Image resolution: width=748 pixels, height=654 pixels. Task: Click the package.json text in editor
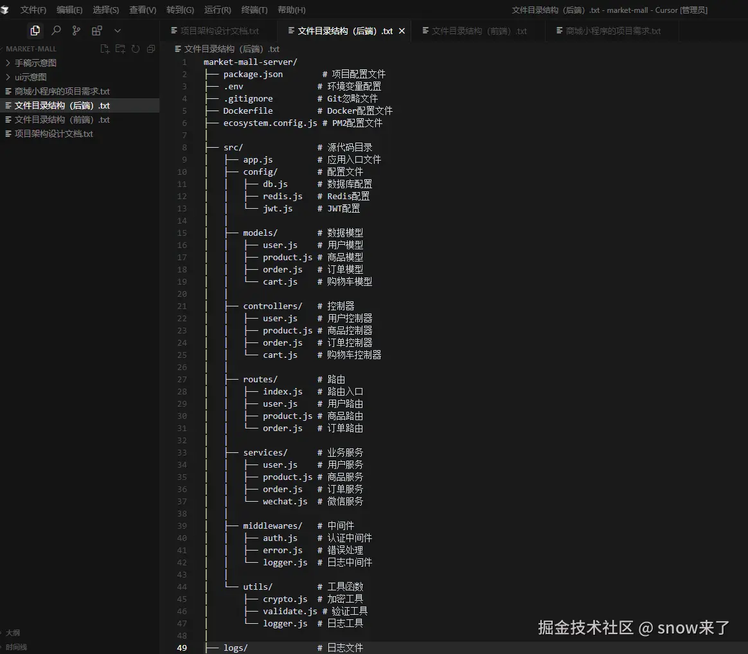tap(253, 75)
